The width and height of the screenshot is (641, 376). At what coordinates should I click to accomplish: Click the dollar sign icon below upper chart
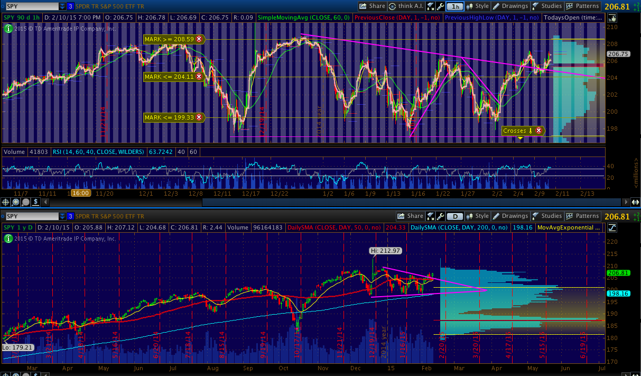pos(35,201)
